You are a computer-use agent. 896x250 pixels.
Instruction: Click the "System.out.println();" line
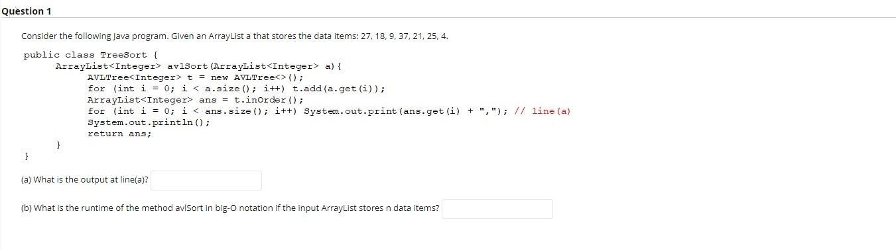(149, 122)
